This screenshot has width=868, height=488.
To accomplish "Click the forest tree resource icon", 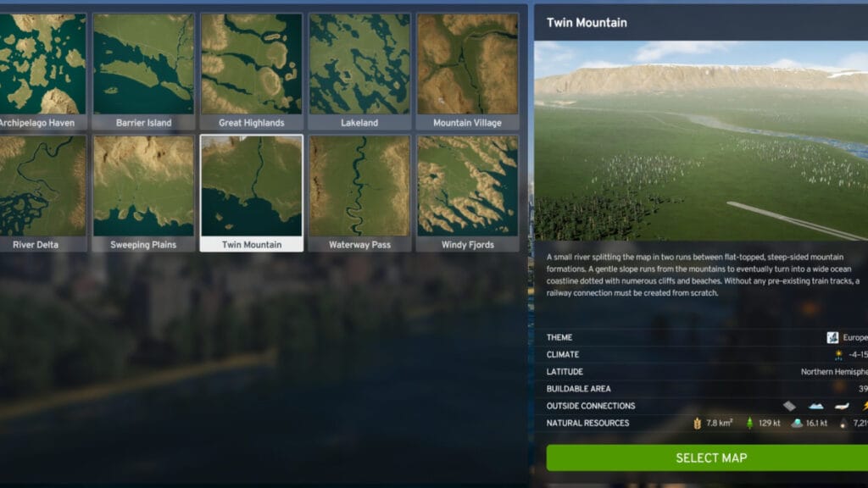I will 748,423.
